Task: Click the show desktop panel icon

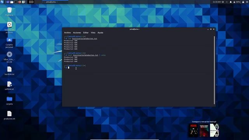Action: (x=8, y=2)
